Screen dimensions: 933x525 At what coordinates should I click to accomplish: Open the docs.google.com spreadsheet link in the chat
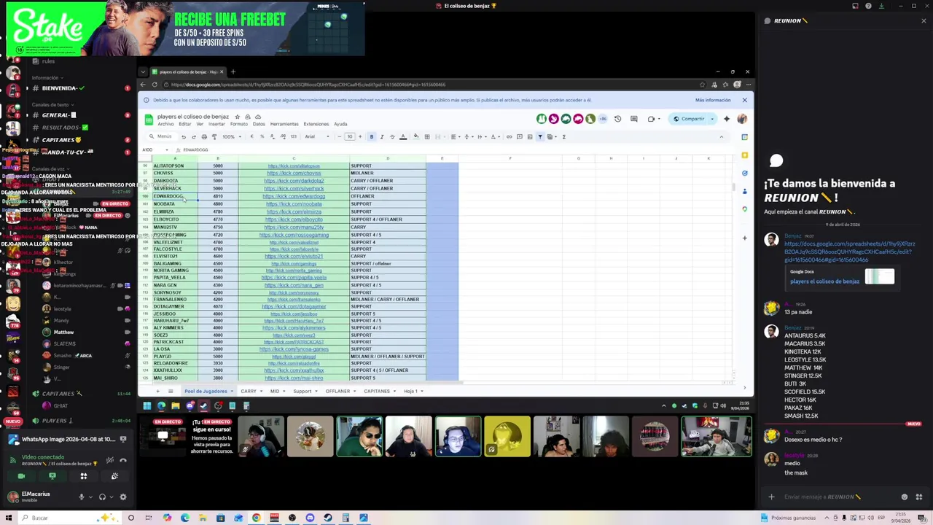[x=849, y=252]
